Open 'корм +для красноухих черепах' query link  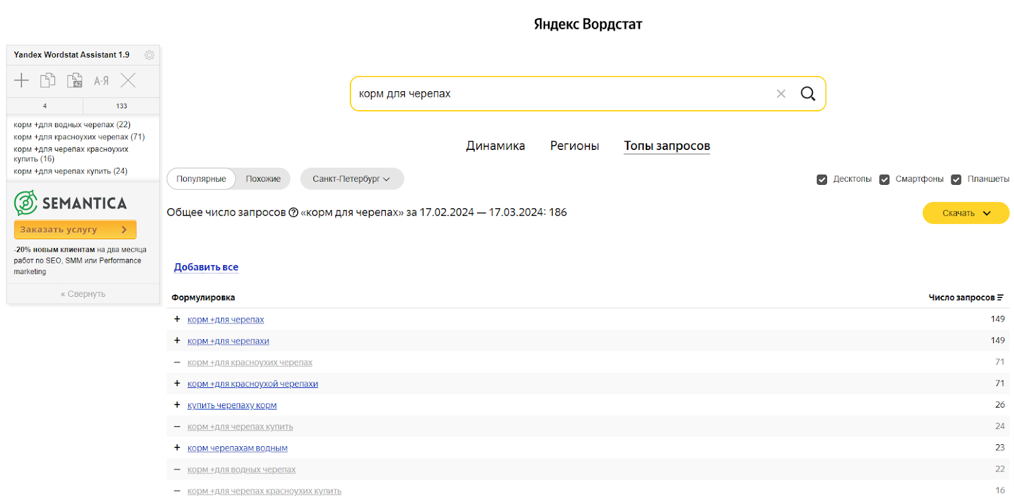250,363
